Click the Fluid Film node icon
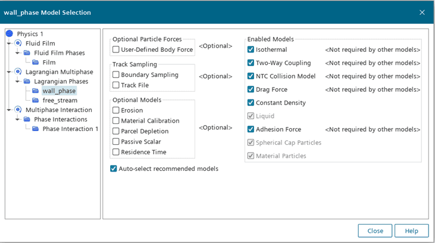 click(x=18, y=43)
